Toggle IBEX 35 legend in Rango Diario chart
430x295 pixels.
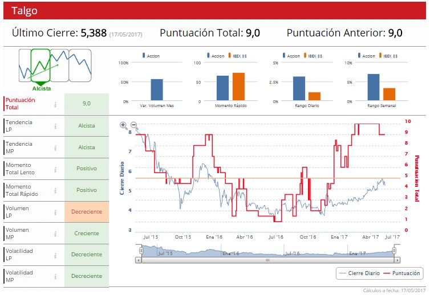tap(313, 56)
